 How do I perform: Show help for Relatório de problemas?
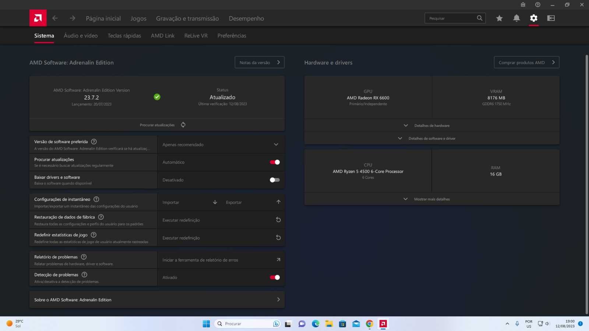(x=84, y=257)
